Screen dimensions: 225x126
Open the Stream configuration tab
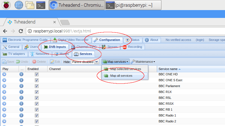pyautogui.click(x=110, y=47)
